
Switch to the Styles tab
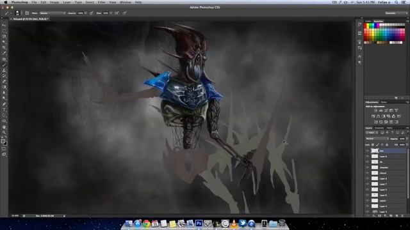[384, 102]
